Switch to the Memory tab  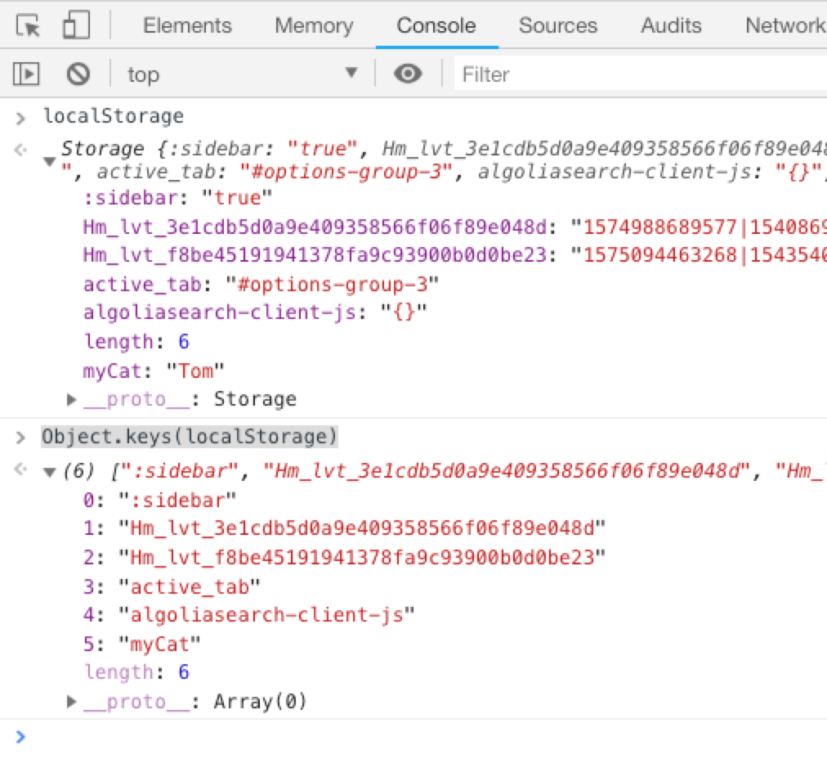tap(314, 25)
